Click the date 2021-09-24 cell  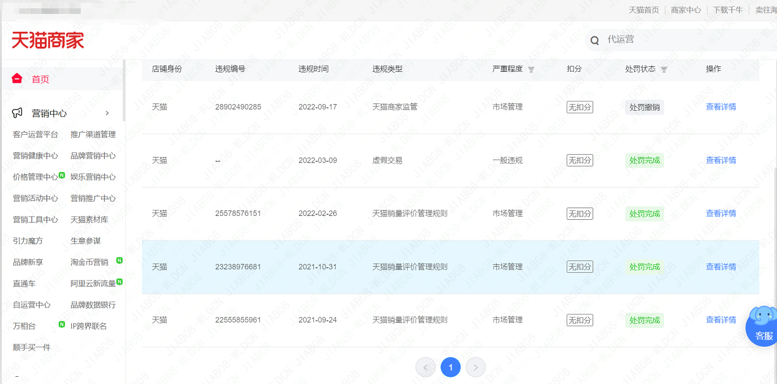coord(317,320)
